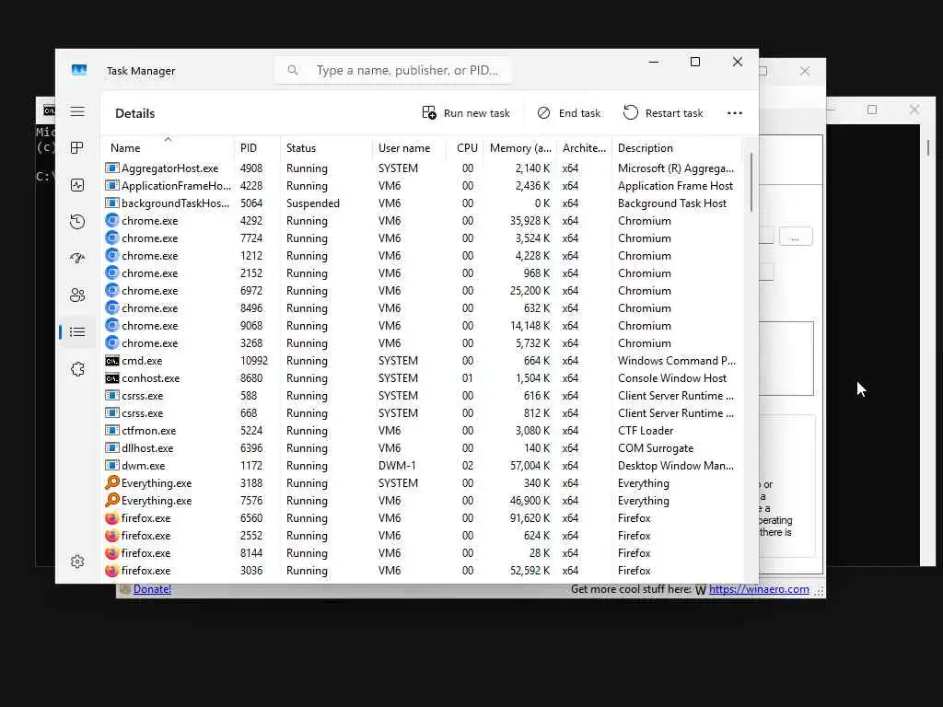The height and width of the screenshot is (707, 943).
Task: Click the browse ellipsis button in background window
Action: 795,237
